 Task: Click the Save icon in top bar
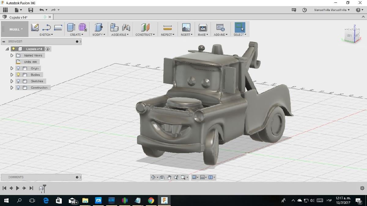click(31, 10)
